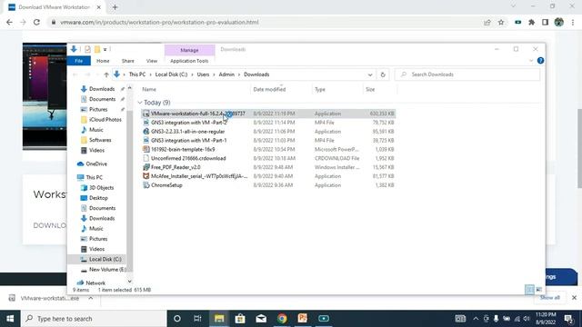This screenshot has width=582, height=327.
Task: Open the Chrome Extensions puzzle icon
Action: coord(531,22)
